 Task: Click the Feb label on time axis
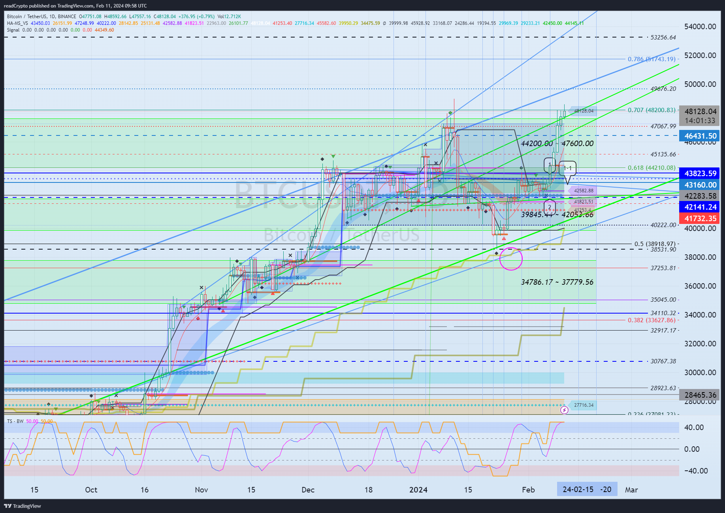528,490
